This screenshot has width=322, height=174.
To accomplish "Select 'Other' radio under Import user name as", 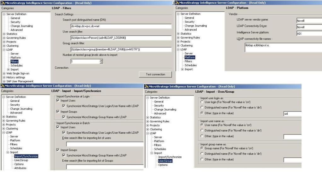I will pyautogui.click(x=202, y=136).
